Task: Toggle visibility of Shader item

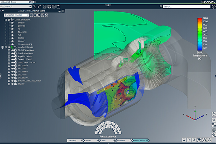Action: coord(12,84)
